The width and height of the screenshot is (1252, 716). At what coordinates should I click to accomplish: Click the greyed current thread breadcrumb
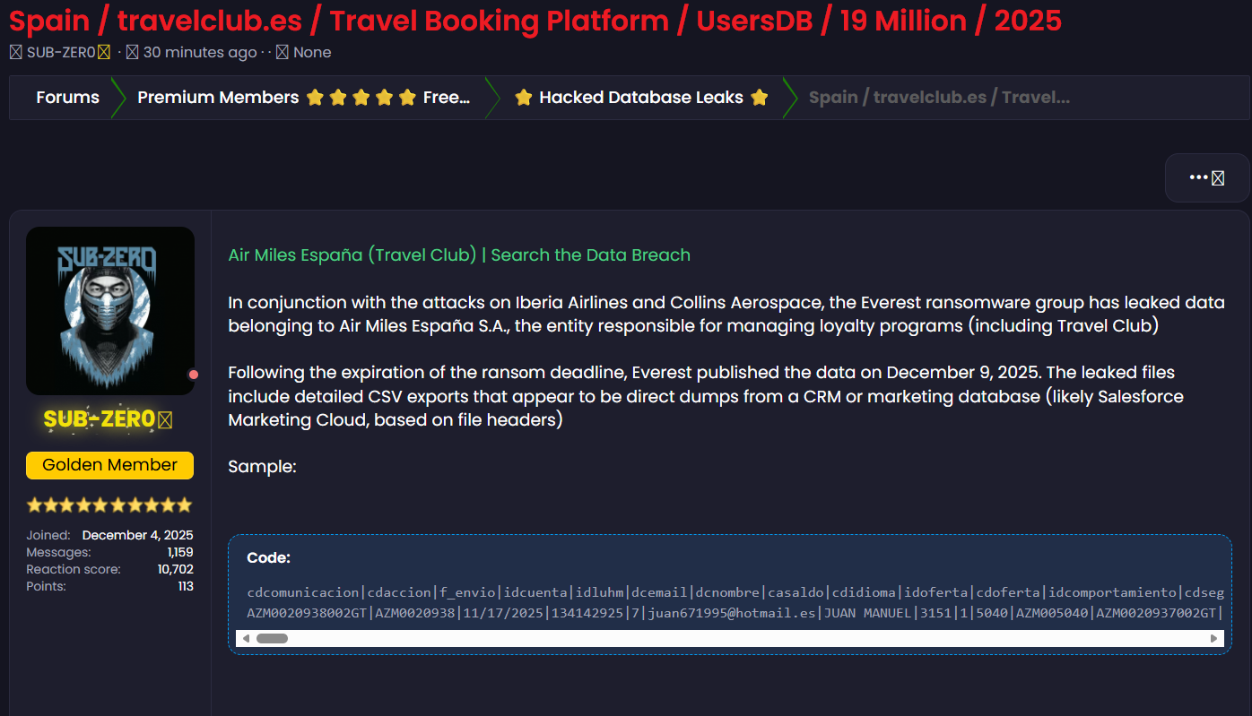(938, 98)
